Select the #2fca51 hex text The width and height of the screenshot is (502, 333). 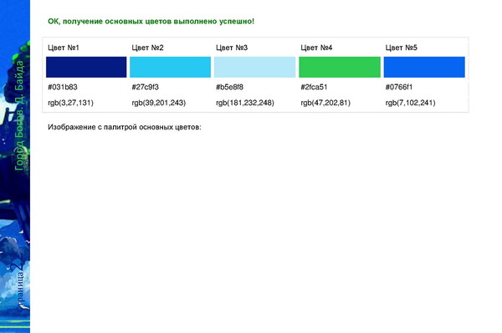(x=314, y=87)
